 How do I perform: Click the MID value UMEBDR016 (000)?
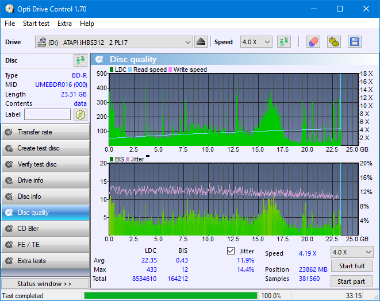[61, 84]
